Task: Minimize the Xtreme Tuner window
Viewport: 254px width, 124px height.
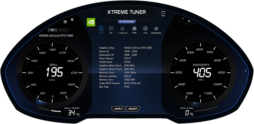Action: click(183, 18)
